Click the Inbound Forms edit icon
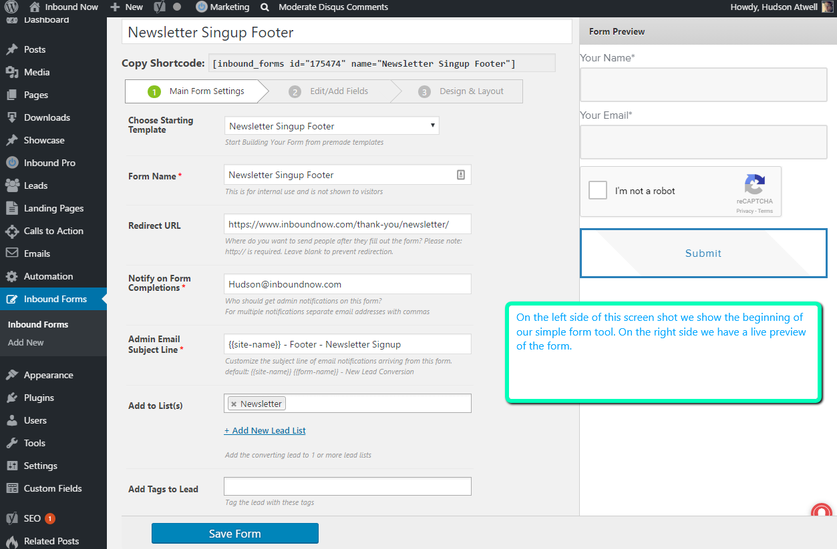Screen dimensions: 837x549 [x=11, y=299]
